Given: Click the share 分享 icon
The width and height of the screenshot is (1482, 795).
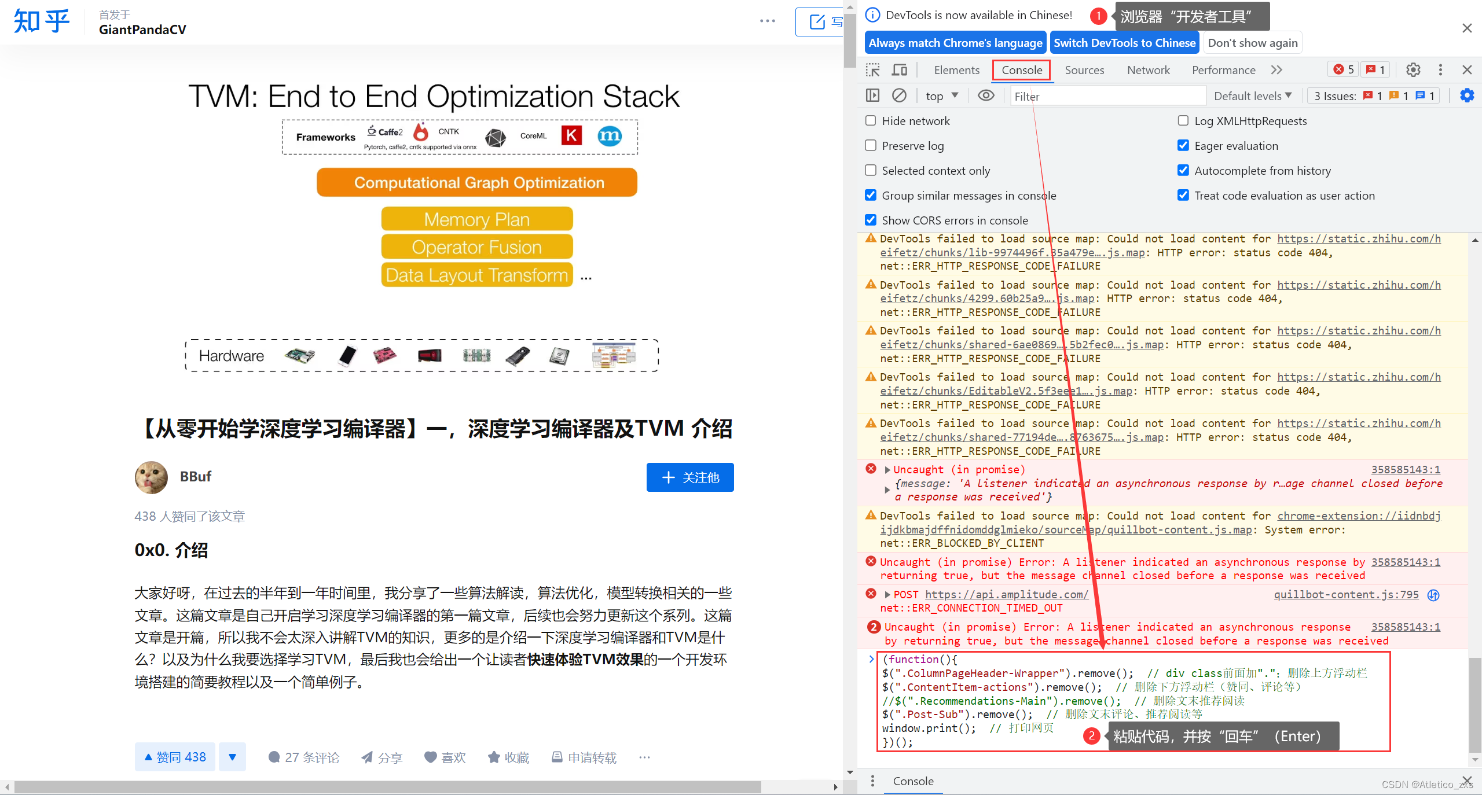Looking at the screenshot, I should 367,757.
